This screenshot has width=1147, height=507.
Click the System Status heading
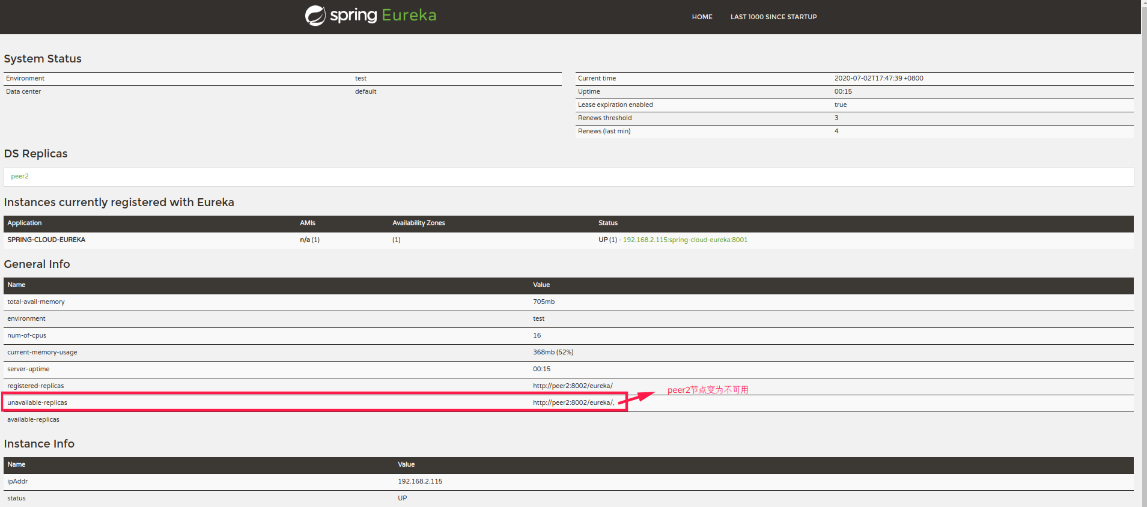[43, 58]
